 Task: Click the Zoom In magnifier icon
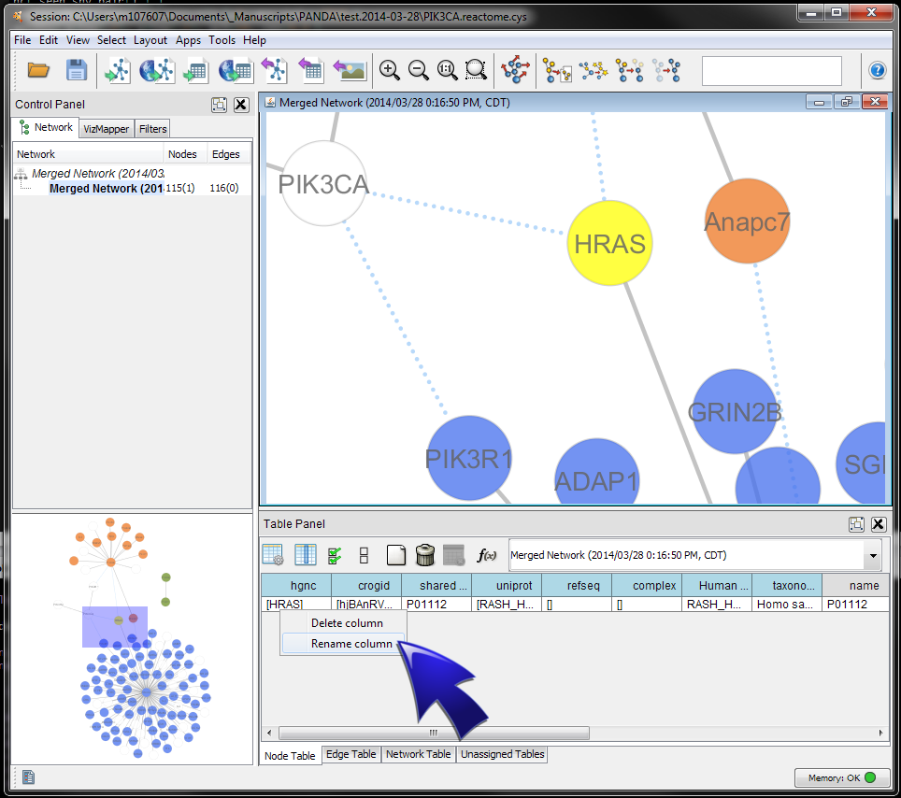390,70
